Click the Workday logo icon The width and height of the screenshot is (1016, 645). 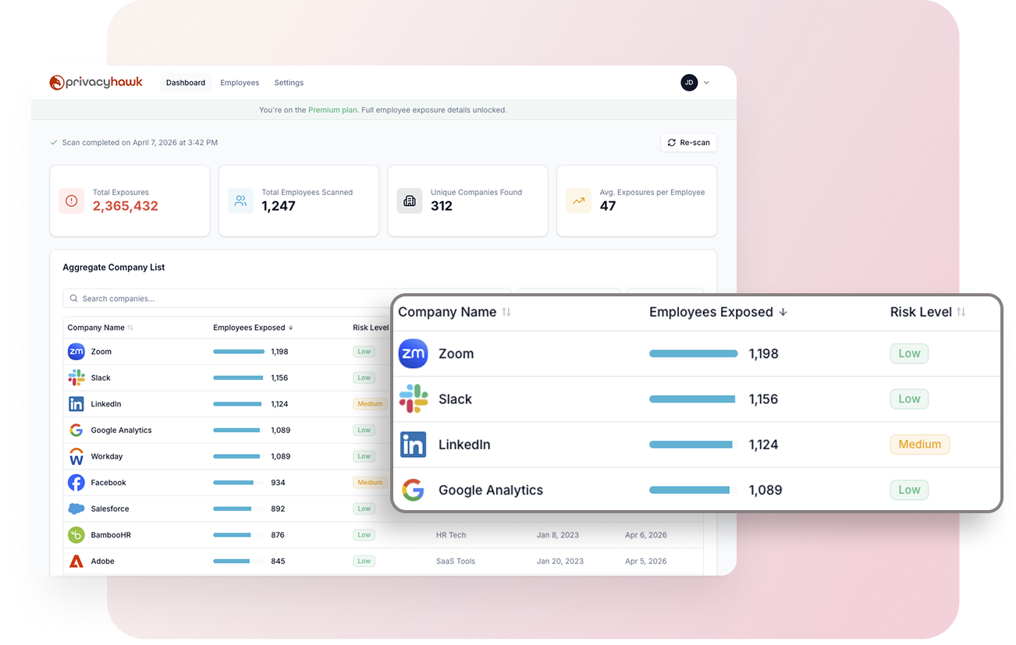coord(76,456)
